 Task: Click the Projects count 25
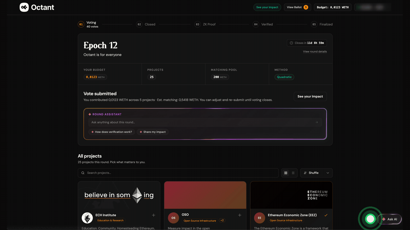point(152,77)
